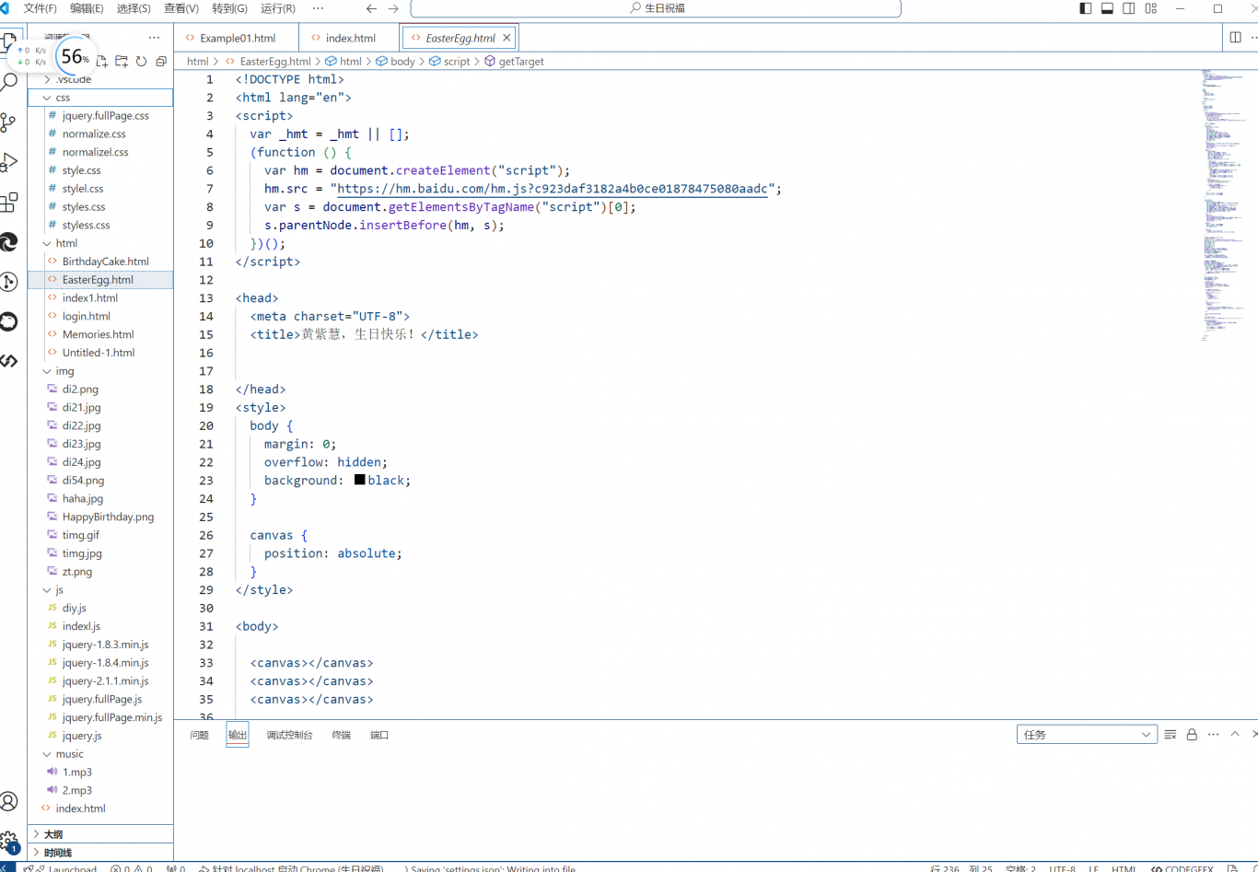Click HTML language mode in status bar

pyautogui.click(x=1124, y=867)
